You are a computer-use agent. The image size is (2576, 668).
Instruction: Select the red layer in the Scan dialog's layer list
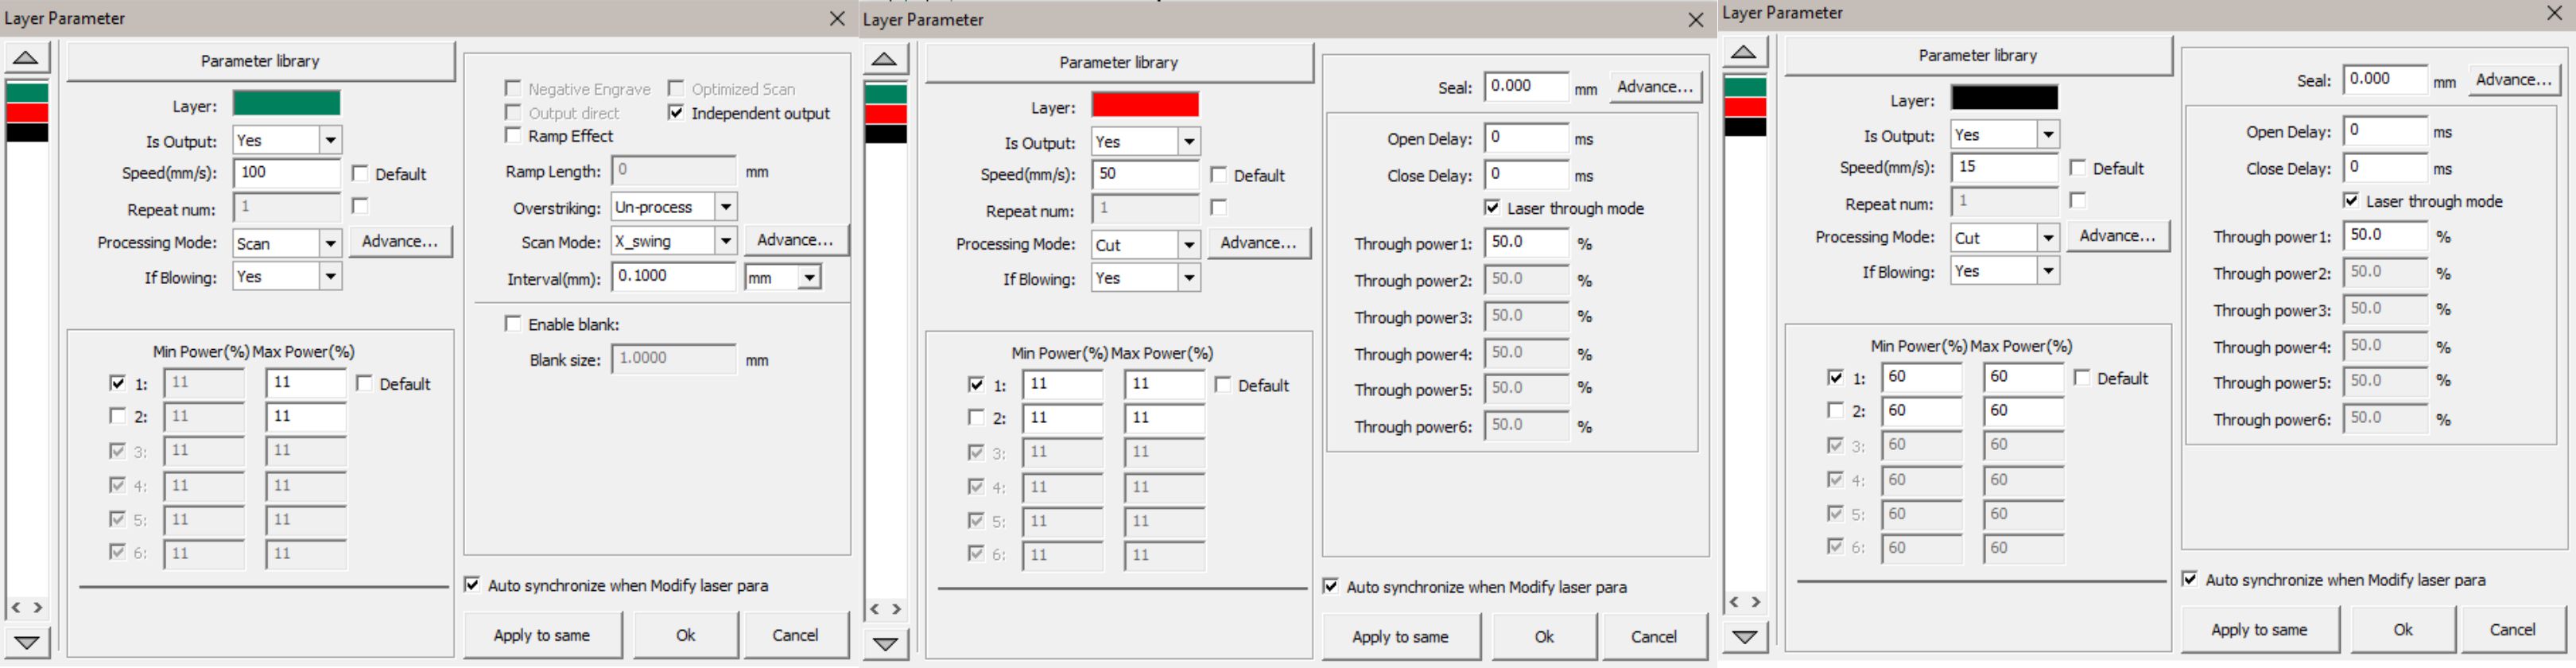pyautogui.click(x=27, y=113)
